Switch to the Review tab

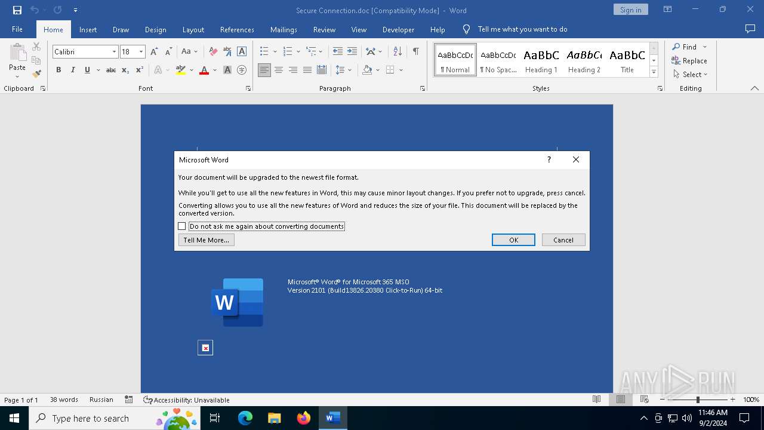[324, 29]
